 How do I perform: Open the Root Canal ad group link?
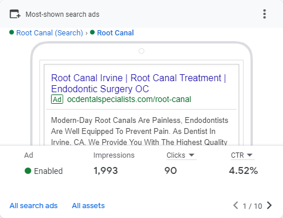[x=115, y=33]
